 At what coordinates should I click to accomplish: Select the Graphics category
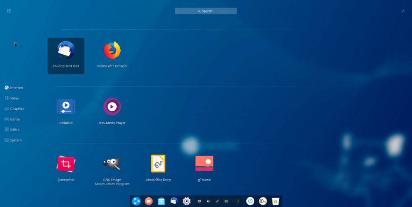click(x=14, y=109)
